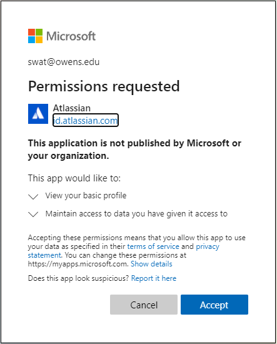Screen dimensions: 277x344
Task: Click the Cancel button
Action: [144, 305]
